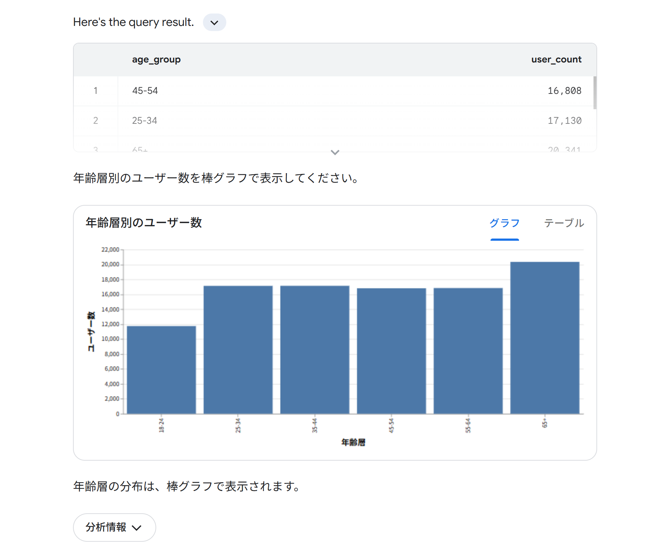Click the 65+ bar in chart
657x556 pixels.
tap(545, 338)
